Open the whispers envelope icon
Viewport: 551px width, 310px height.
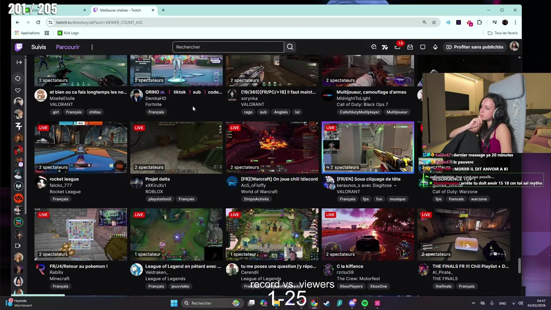(x=410, y=47)
